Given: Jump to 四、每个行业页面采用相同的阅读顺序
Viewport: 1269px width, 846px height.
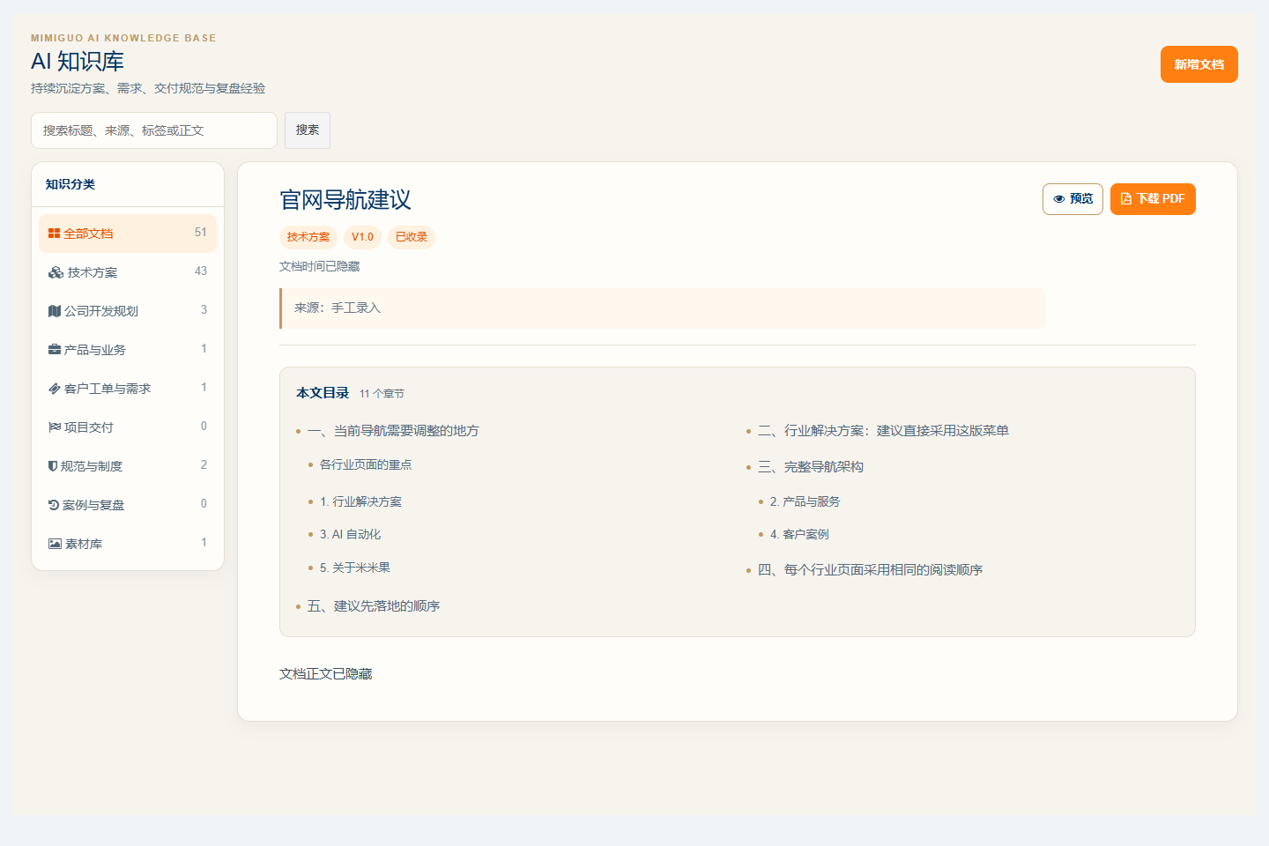Looking at the screenshot, I should [x=871, y=570].
